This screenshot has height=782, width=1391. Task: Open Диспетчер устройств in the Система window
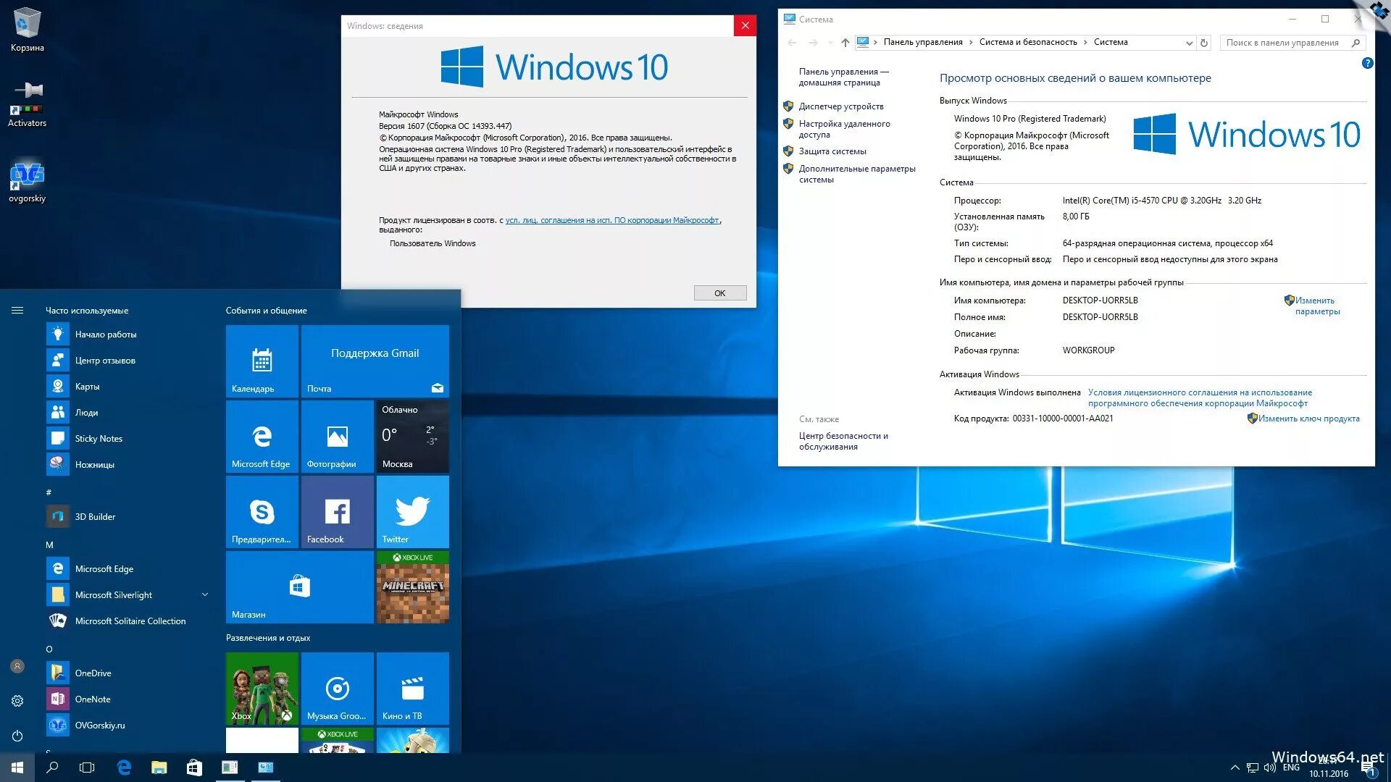(x=841, y=106)
